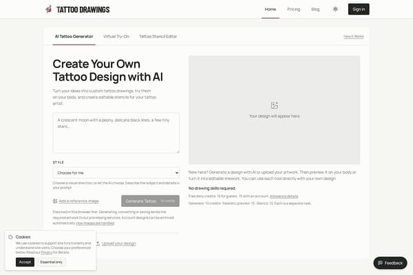Click the tattoo prompt text area
The width and height of the screenshot is (413, 275).
(116, 133)
